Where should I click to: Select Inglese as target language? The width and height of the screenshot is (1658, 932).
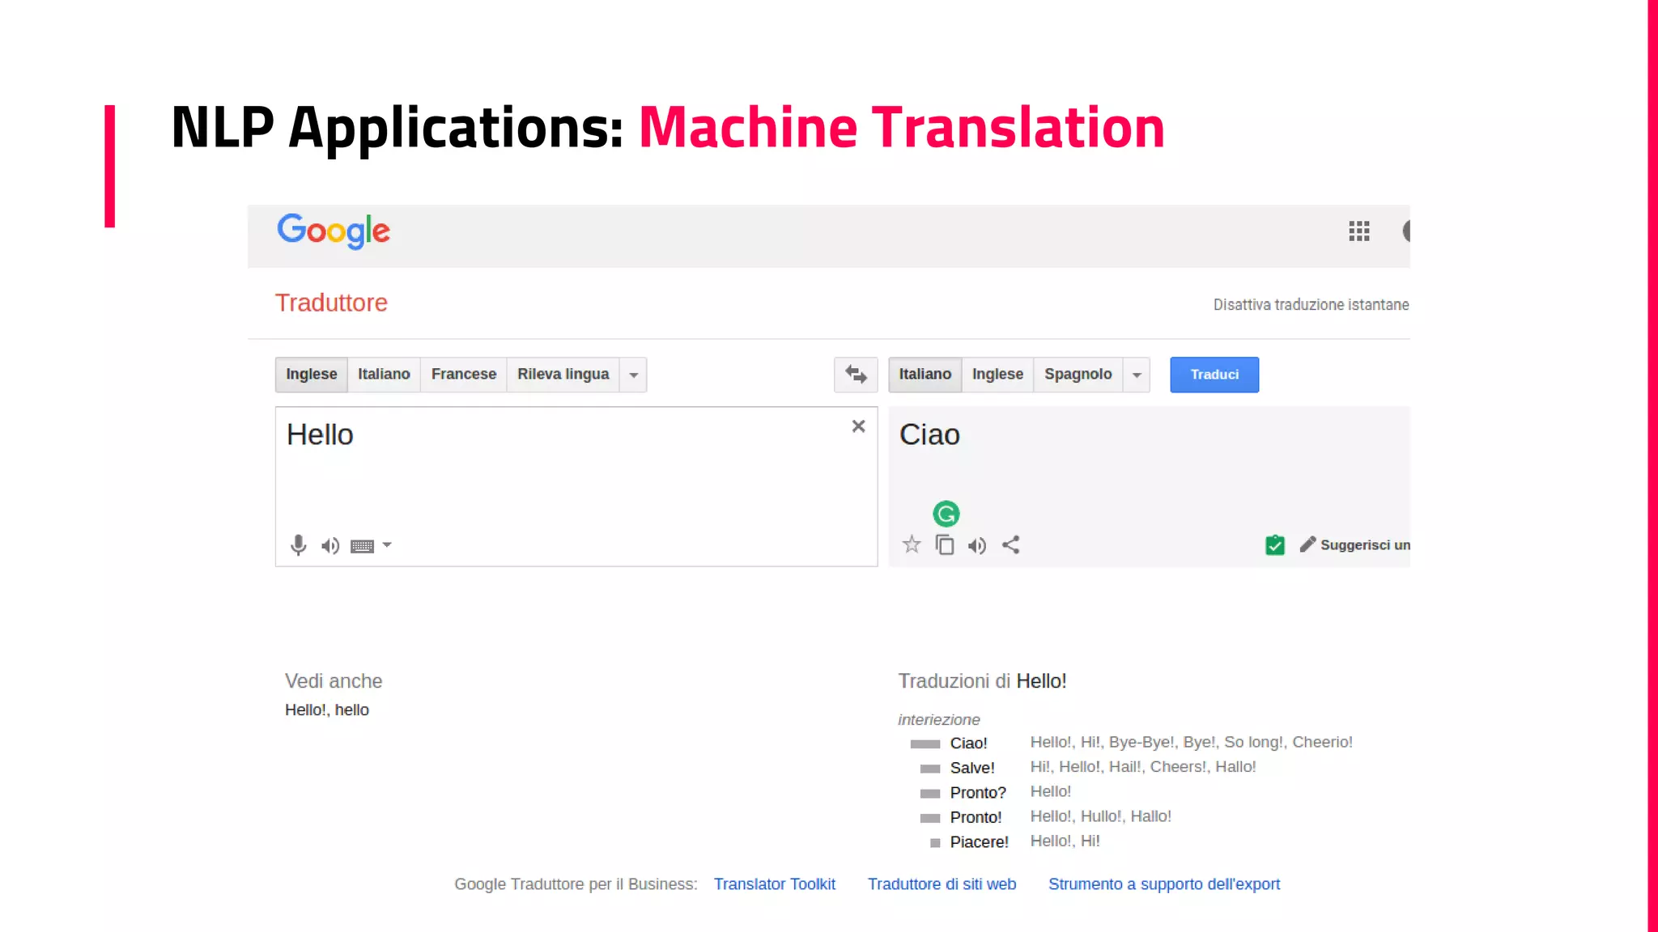coord(997,375)
